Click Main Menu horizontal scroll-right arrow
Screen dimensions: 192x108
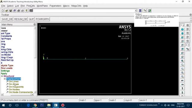[32, 94]
